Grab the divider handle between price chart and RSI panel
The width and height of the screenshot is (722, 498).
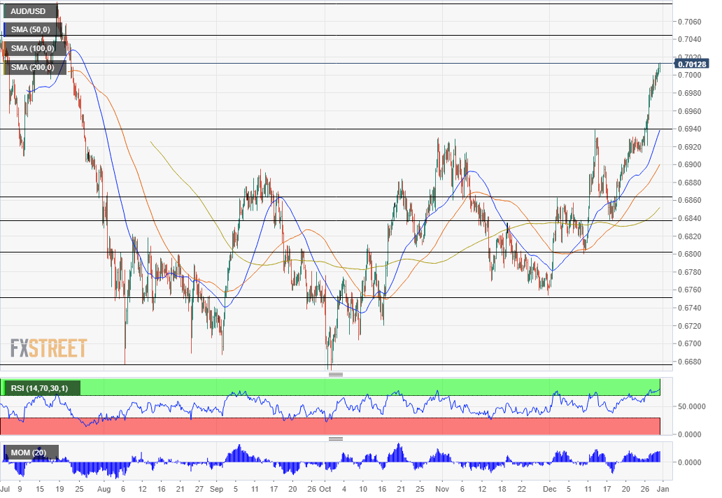tap(336, 374)
